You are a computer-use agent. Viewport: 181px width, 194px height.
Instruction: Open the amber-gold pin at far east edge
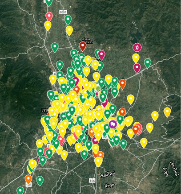167,112
